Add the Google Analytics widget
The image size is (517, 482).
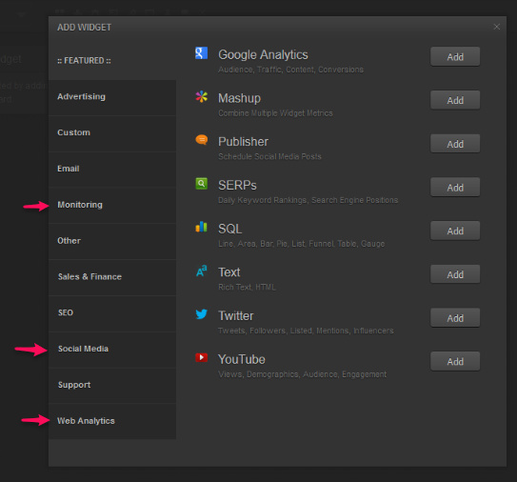coord(455,57)
